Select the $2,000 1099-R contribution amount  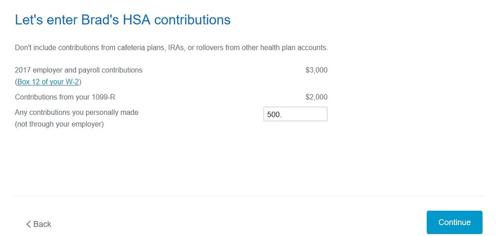tap(316, 97)
